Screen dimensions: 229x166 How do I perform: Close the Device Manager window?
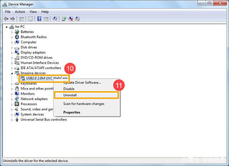220,3
